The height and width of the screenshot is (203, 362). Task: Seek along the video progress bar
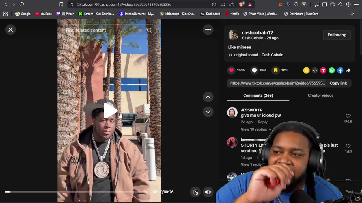[x=76, y=192]
